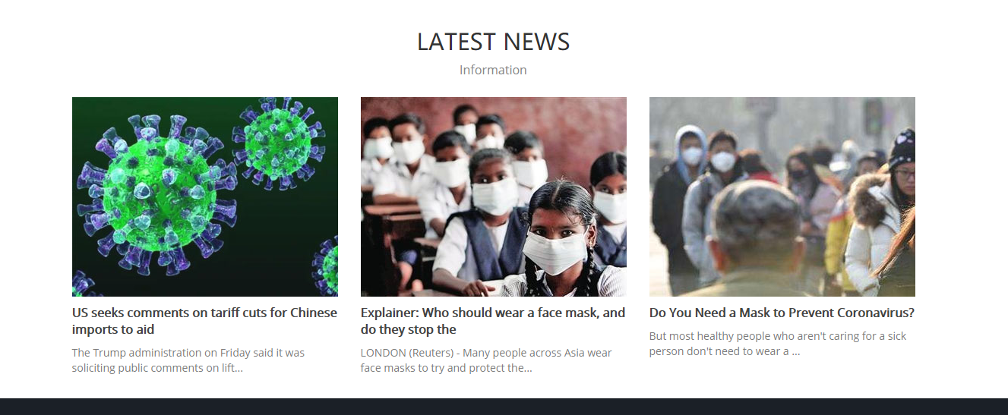Click the LONDON (Reuters) excerpt text
The height and width of the screenshot is (415, 1008).
coord(486,360)
